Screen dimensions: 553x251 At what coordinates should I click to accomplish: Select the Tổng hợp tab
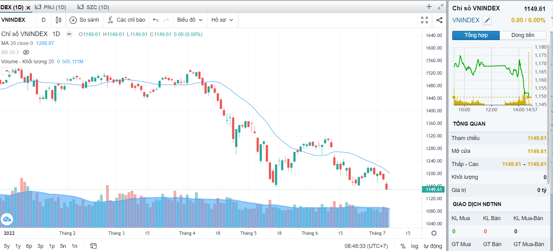pyautogui.click(x=476, y=35)
